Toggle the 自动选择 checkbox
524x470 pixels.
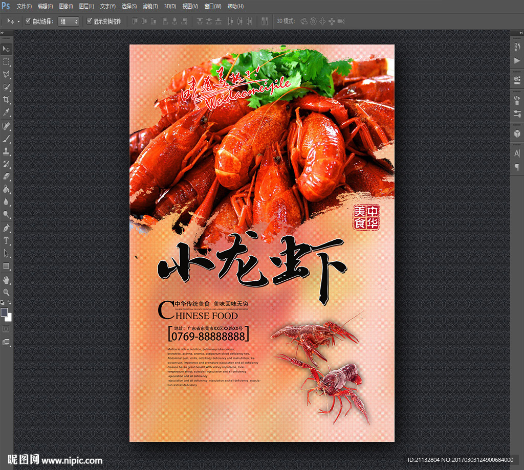[x=28, y=21]
